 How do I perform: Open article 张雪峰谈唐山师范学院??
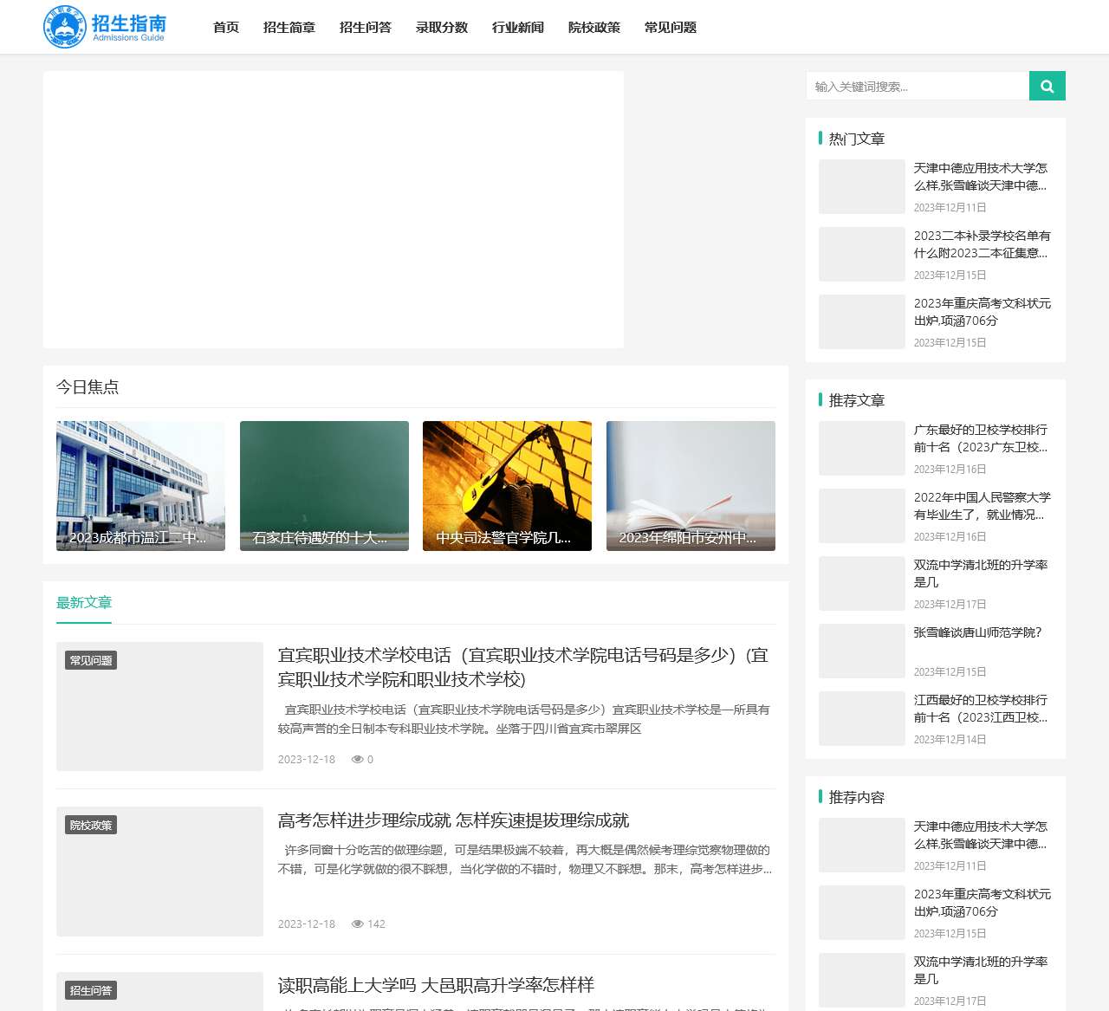[x=978, y=633]
